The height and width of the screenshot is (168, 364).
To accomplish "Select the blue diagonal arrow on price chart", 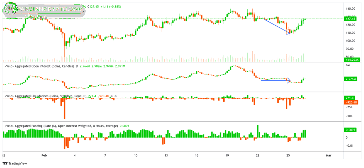I will (277, 26).
